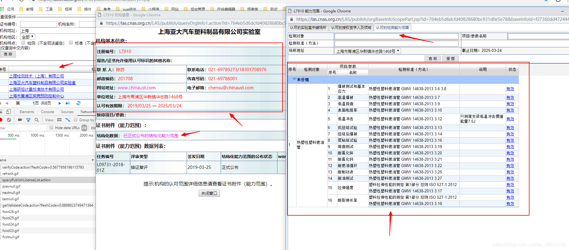Open the 认可的授权签字人及领域 tab
Screen dimensions: 569x250
click(351, 27)
